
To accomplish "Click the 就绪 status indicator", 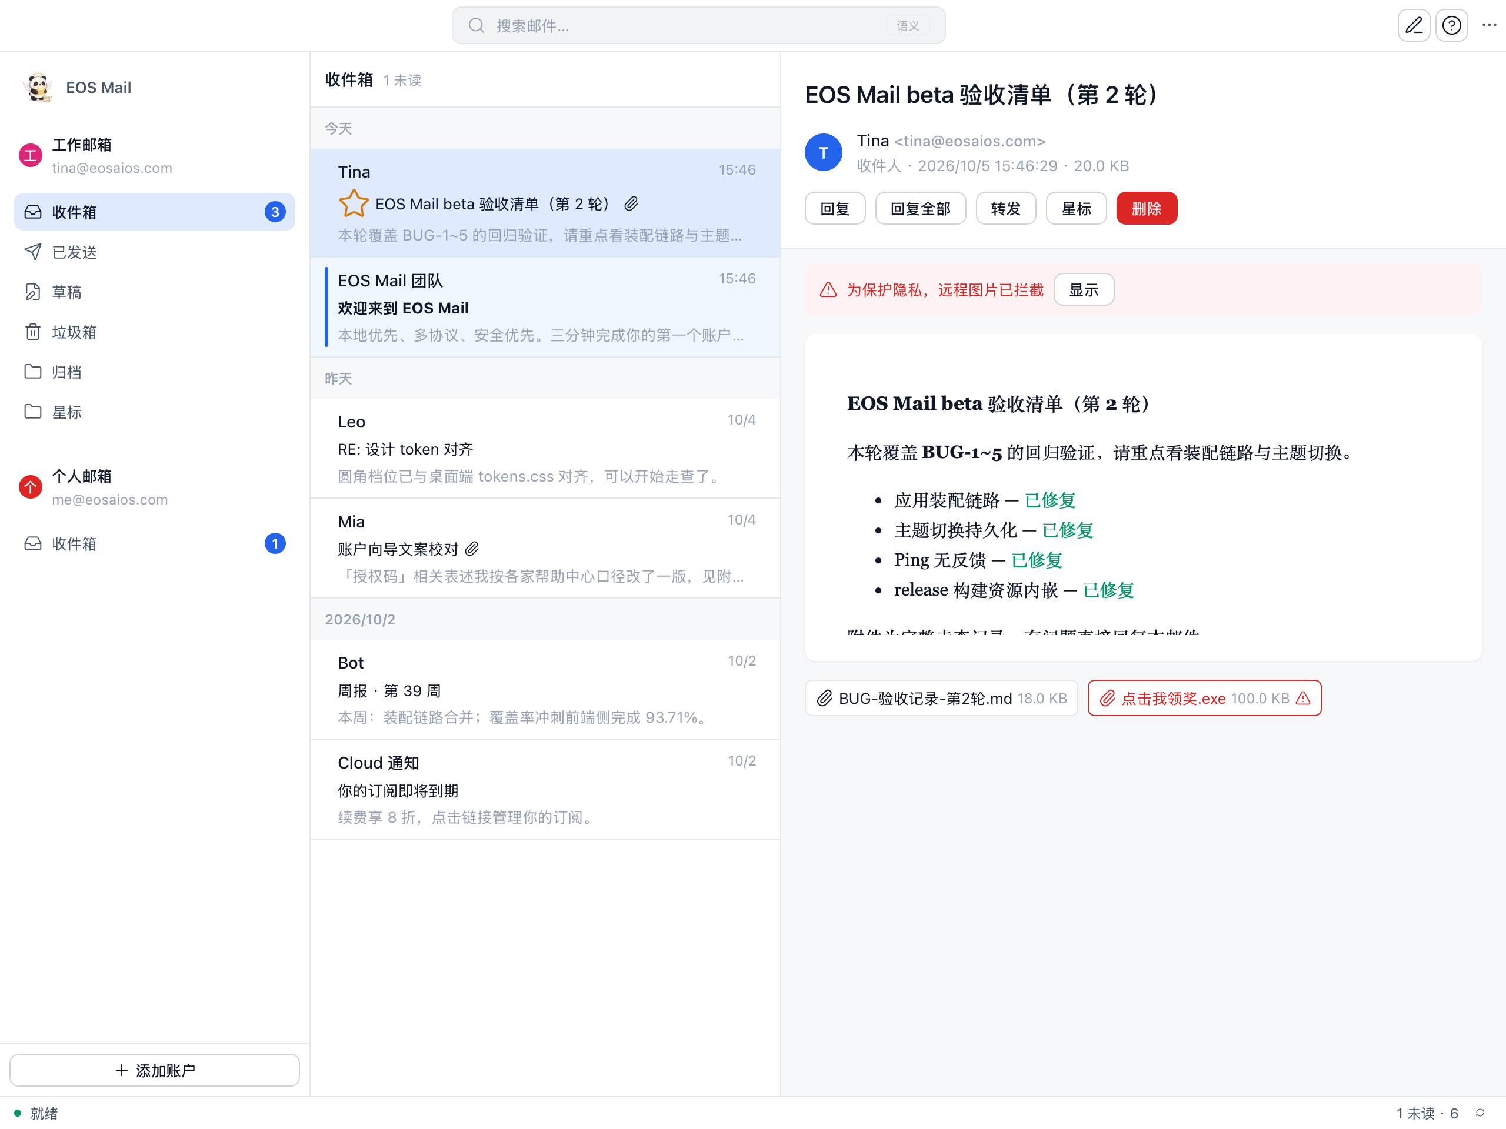I will pyautogui.click(x=36, y=1113).
